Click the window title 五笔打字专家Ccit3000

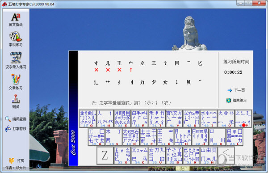[x=31, y=4]
